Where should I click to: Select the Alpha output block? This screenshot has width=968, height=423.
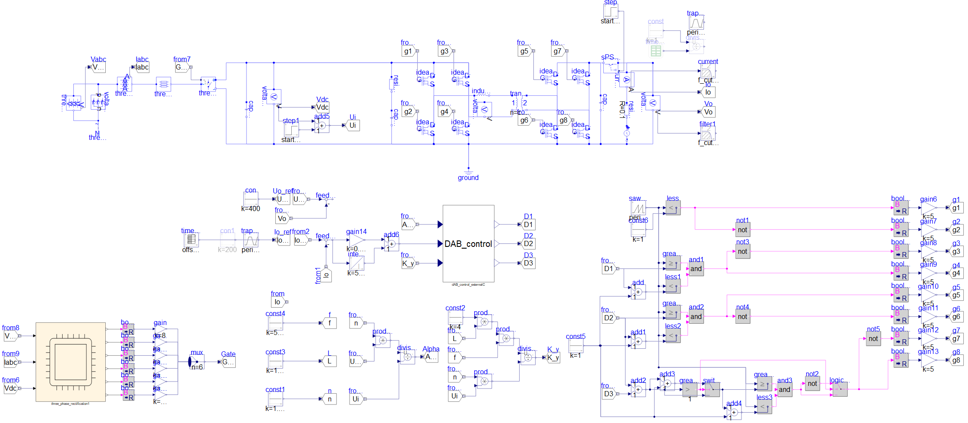pyautogui.click(x=431, y=357)
